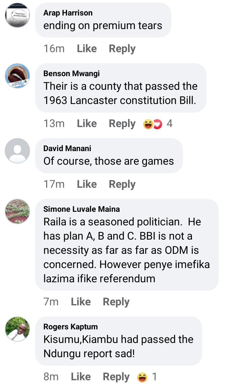Like Simone Luvale Maina's comment
This screenshot has height=391, width=227.
point(81,302)
